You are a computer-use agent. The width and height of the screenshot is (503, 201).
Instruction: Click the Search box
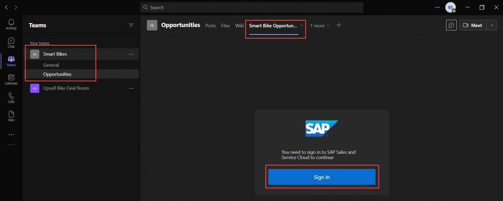251,7
